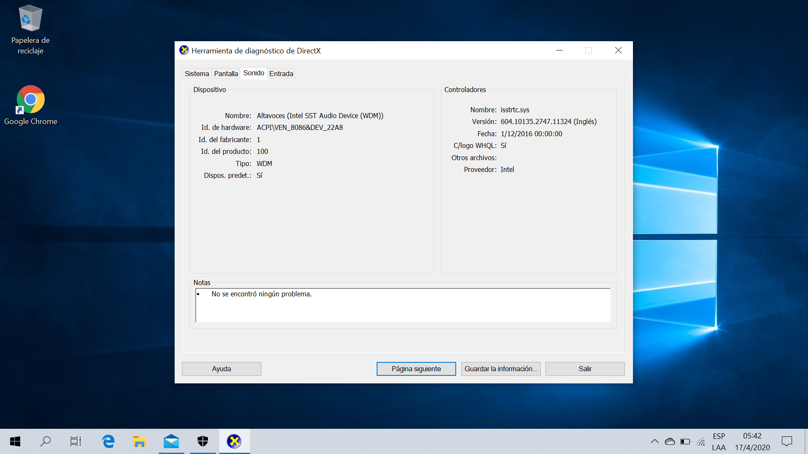Click the Windows Start button
Image resolution: width=808 pixels, height=454 pixels.
tap(15, 441)
